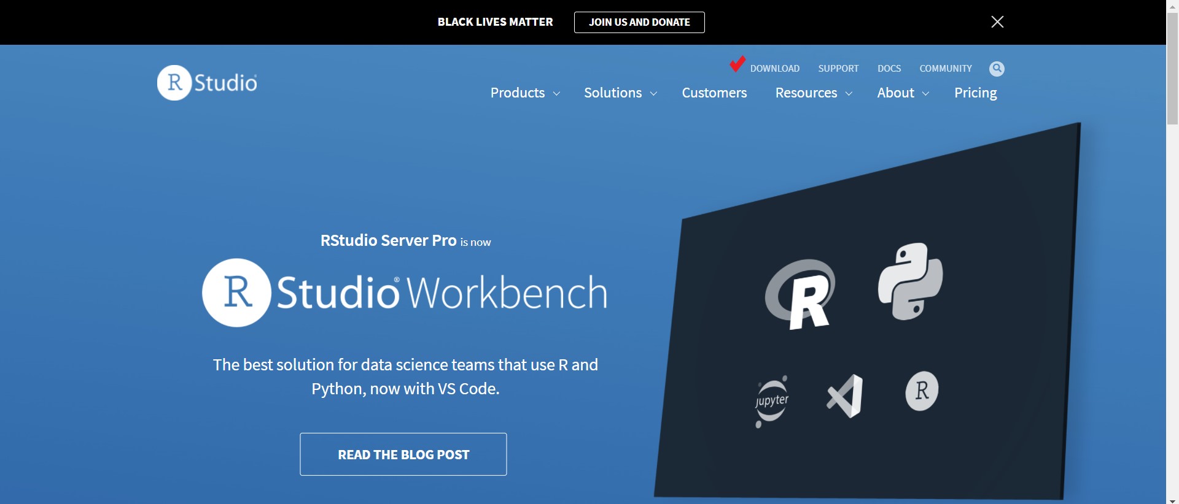Click the Python logo on dark panel
Viewport: 1179px width, 504px height.
point(911,281)
